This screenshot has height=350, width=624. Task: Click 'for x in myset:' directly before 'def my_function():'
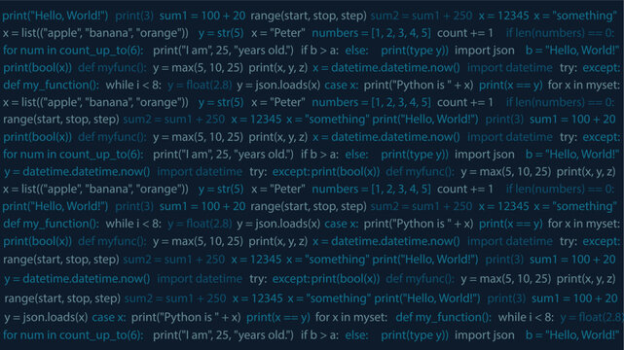(351, 317)
